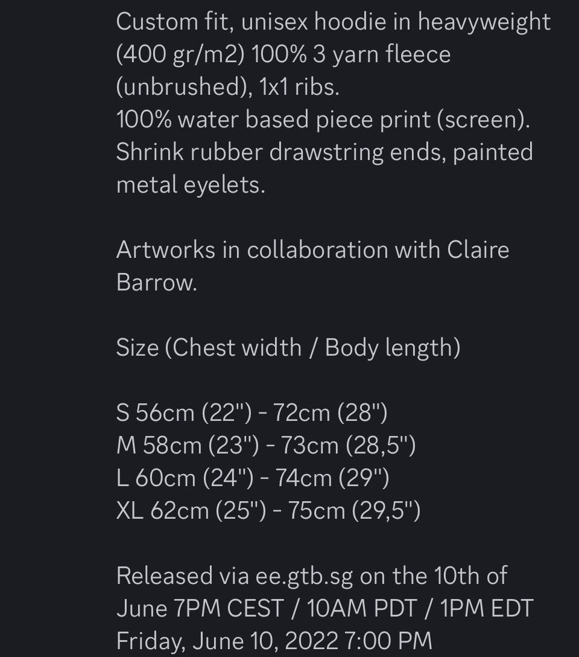
Task: Click the '(400 gr/m2)' fabric weight text
Action: click(x=180, y=54)
